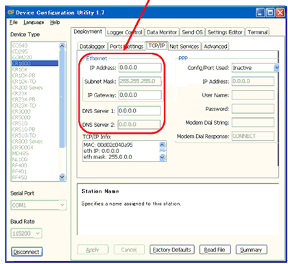Screen dimensions: 288x264
Task: Open the Help menu
Action: [55, 23]
